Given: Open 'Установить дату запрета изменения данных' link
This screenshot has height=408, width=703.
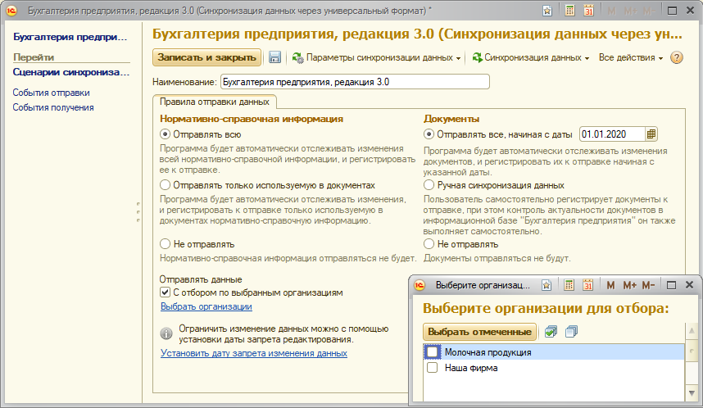Looking at the screenshot, I should (x=254, y=353).
